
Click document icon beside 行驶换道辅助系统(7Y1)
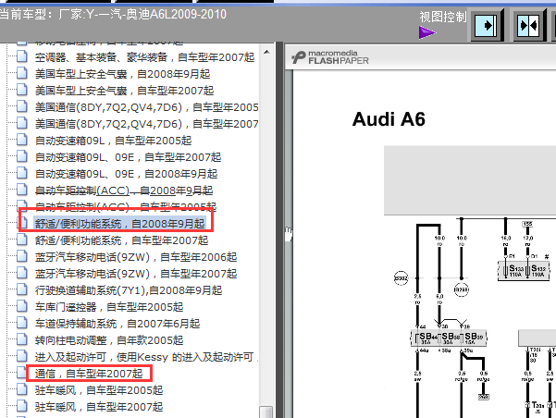coord(22,290)
